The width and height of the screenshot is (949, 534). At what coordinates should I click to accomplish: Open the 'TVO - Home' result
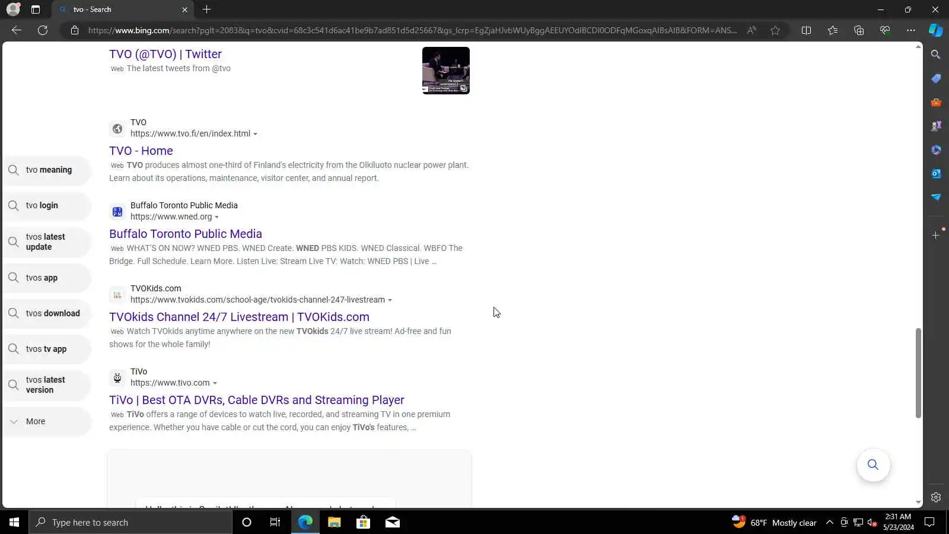(x=141, y=151)
